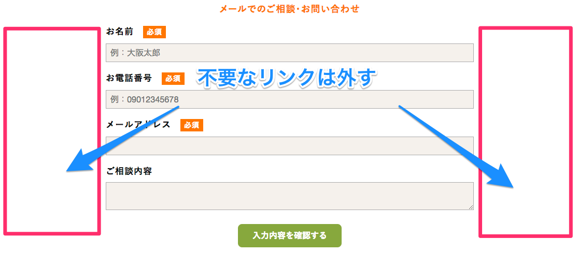Click the 必須 badge beside お電話番号
Viewport: 578px width, 253px height.
(173, 78)
